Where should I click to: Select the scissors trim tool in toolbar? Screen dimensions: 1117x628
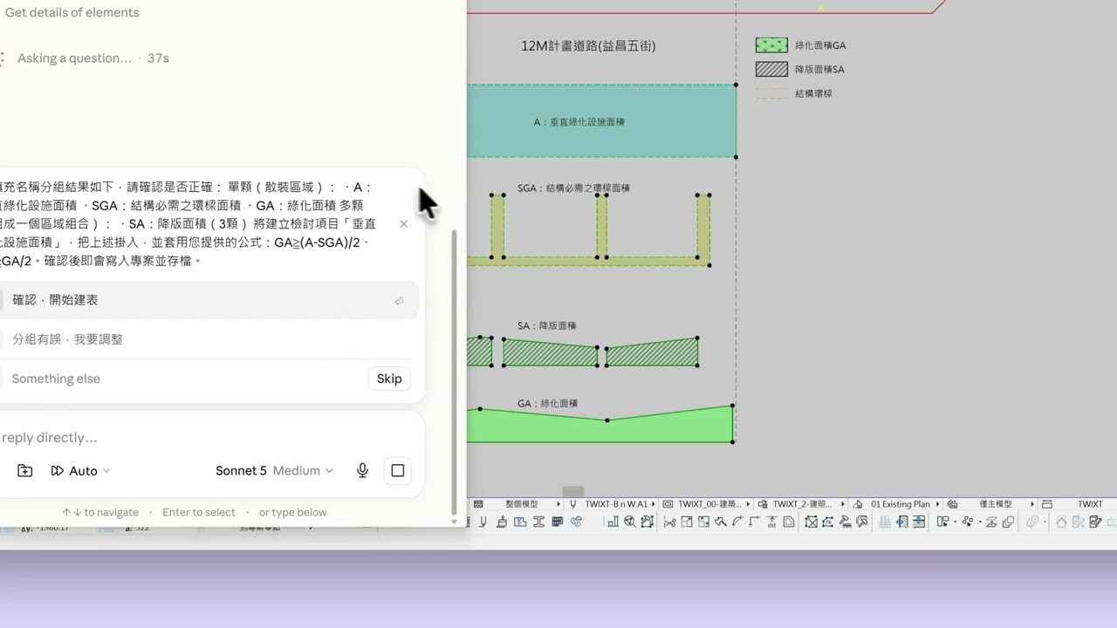tap(669, 522)
